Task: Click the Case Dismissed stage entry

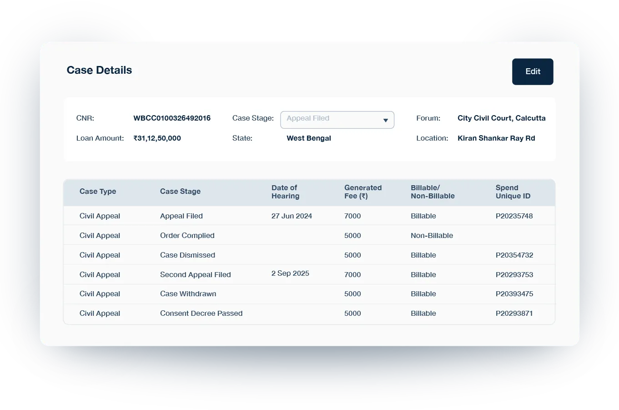Action: pyautogui.click(x=187, y=255)
